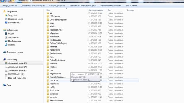Click the Рабочий стол icon
Viewport: 184px width, 103px height.
6,23
